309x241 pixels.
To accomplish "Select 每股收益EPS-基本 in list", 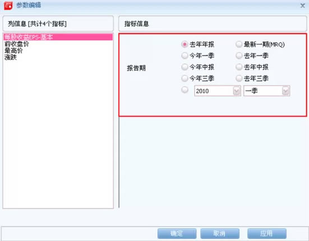I will pos(58,37).
